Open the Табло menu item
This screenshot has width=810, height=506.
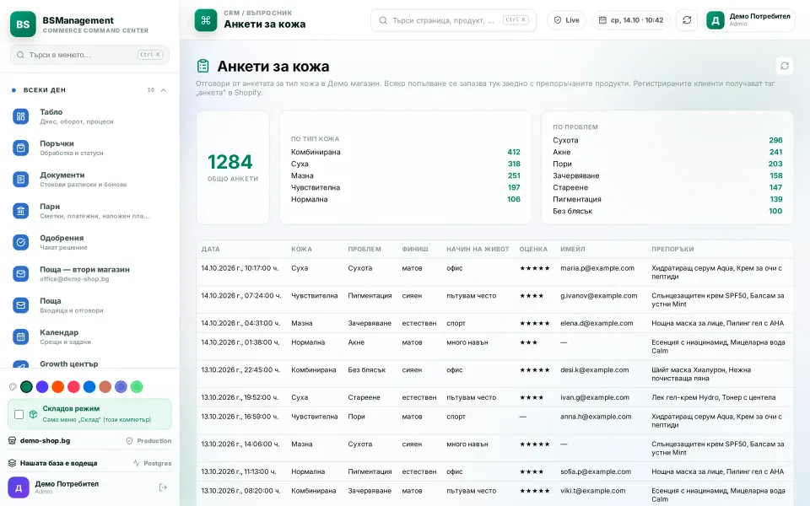click(89, 116)
